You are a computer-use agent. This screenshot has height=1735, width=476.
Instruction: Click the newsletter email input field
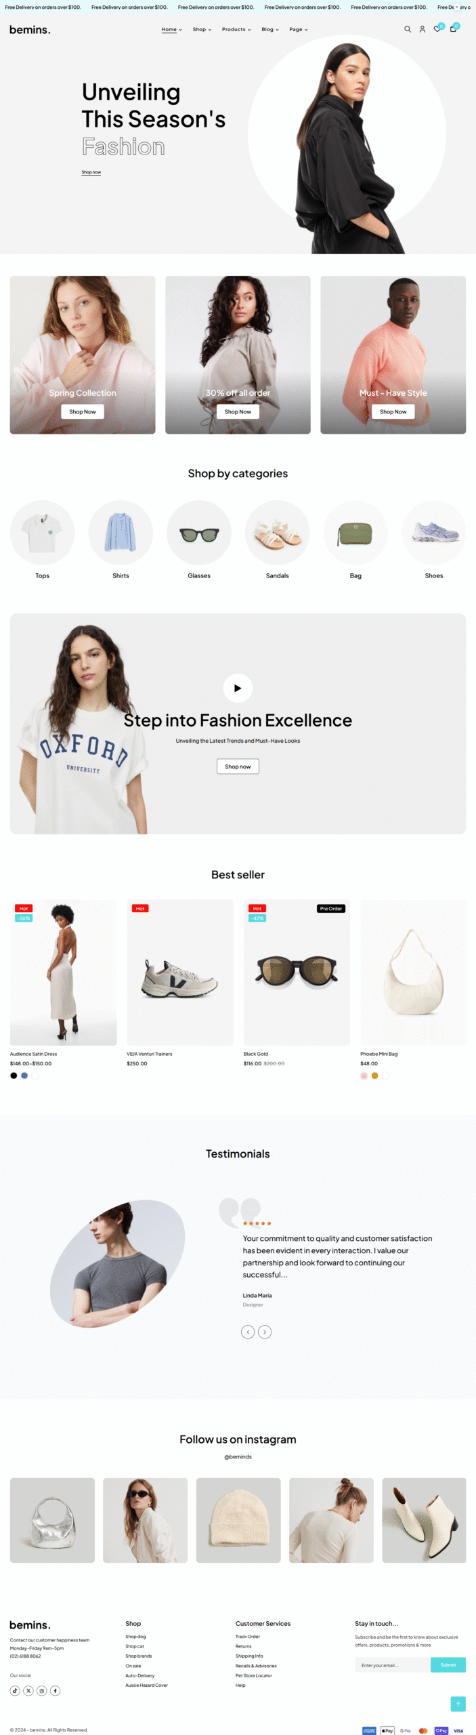coord(393,1665)
